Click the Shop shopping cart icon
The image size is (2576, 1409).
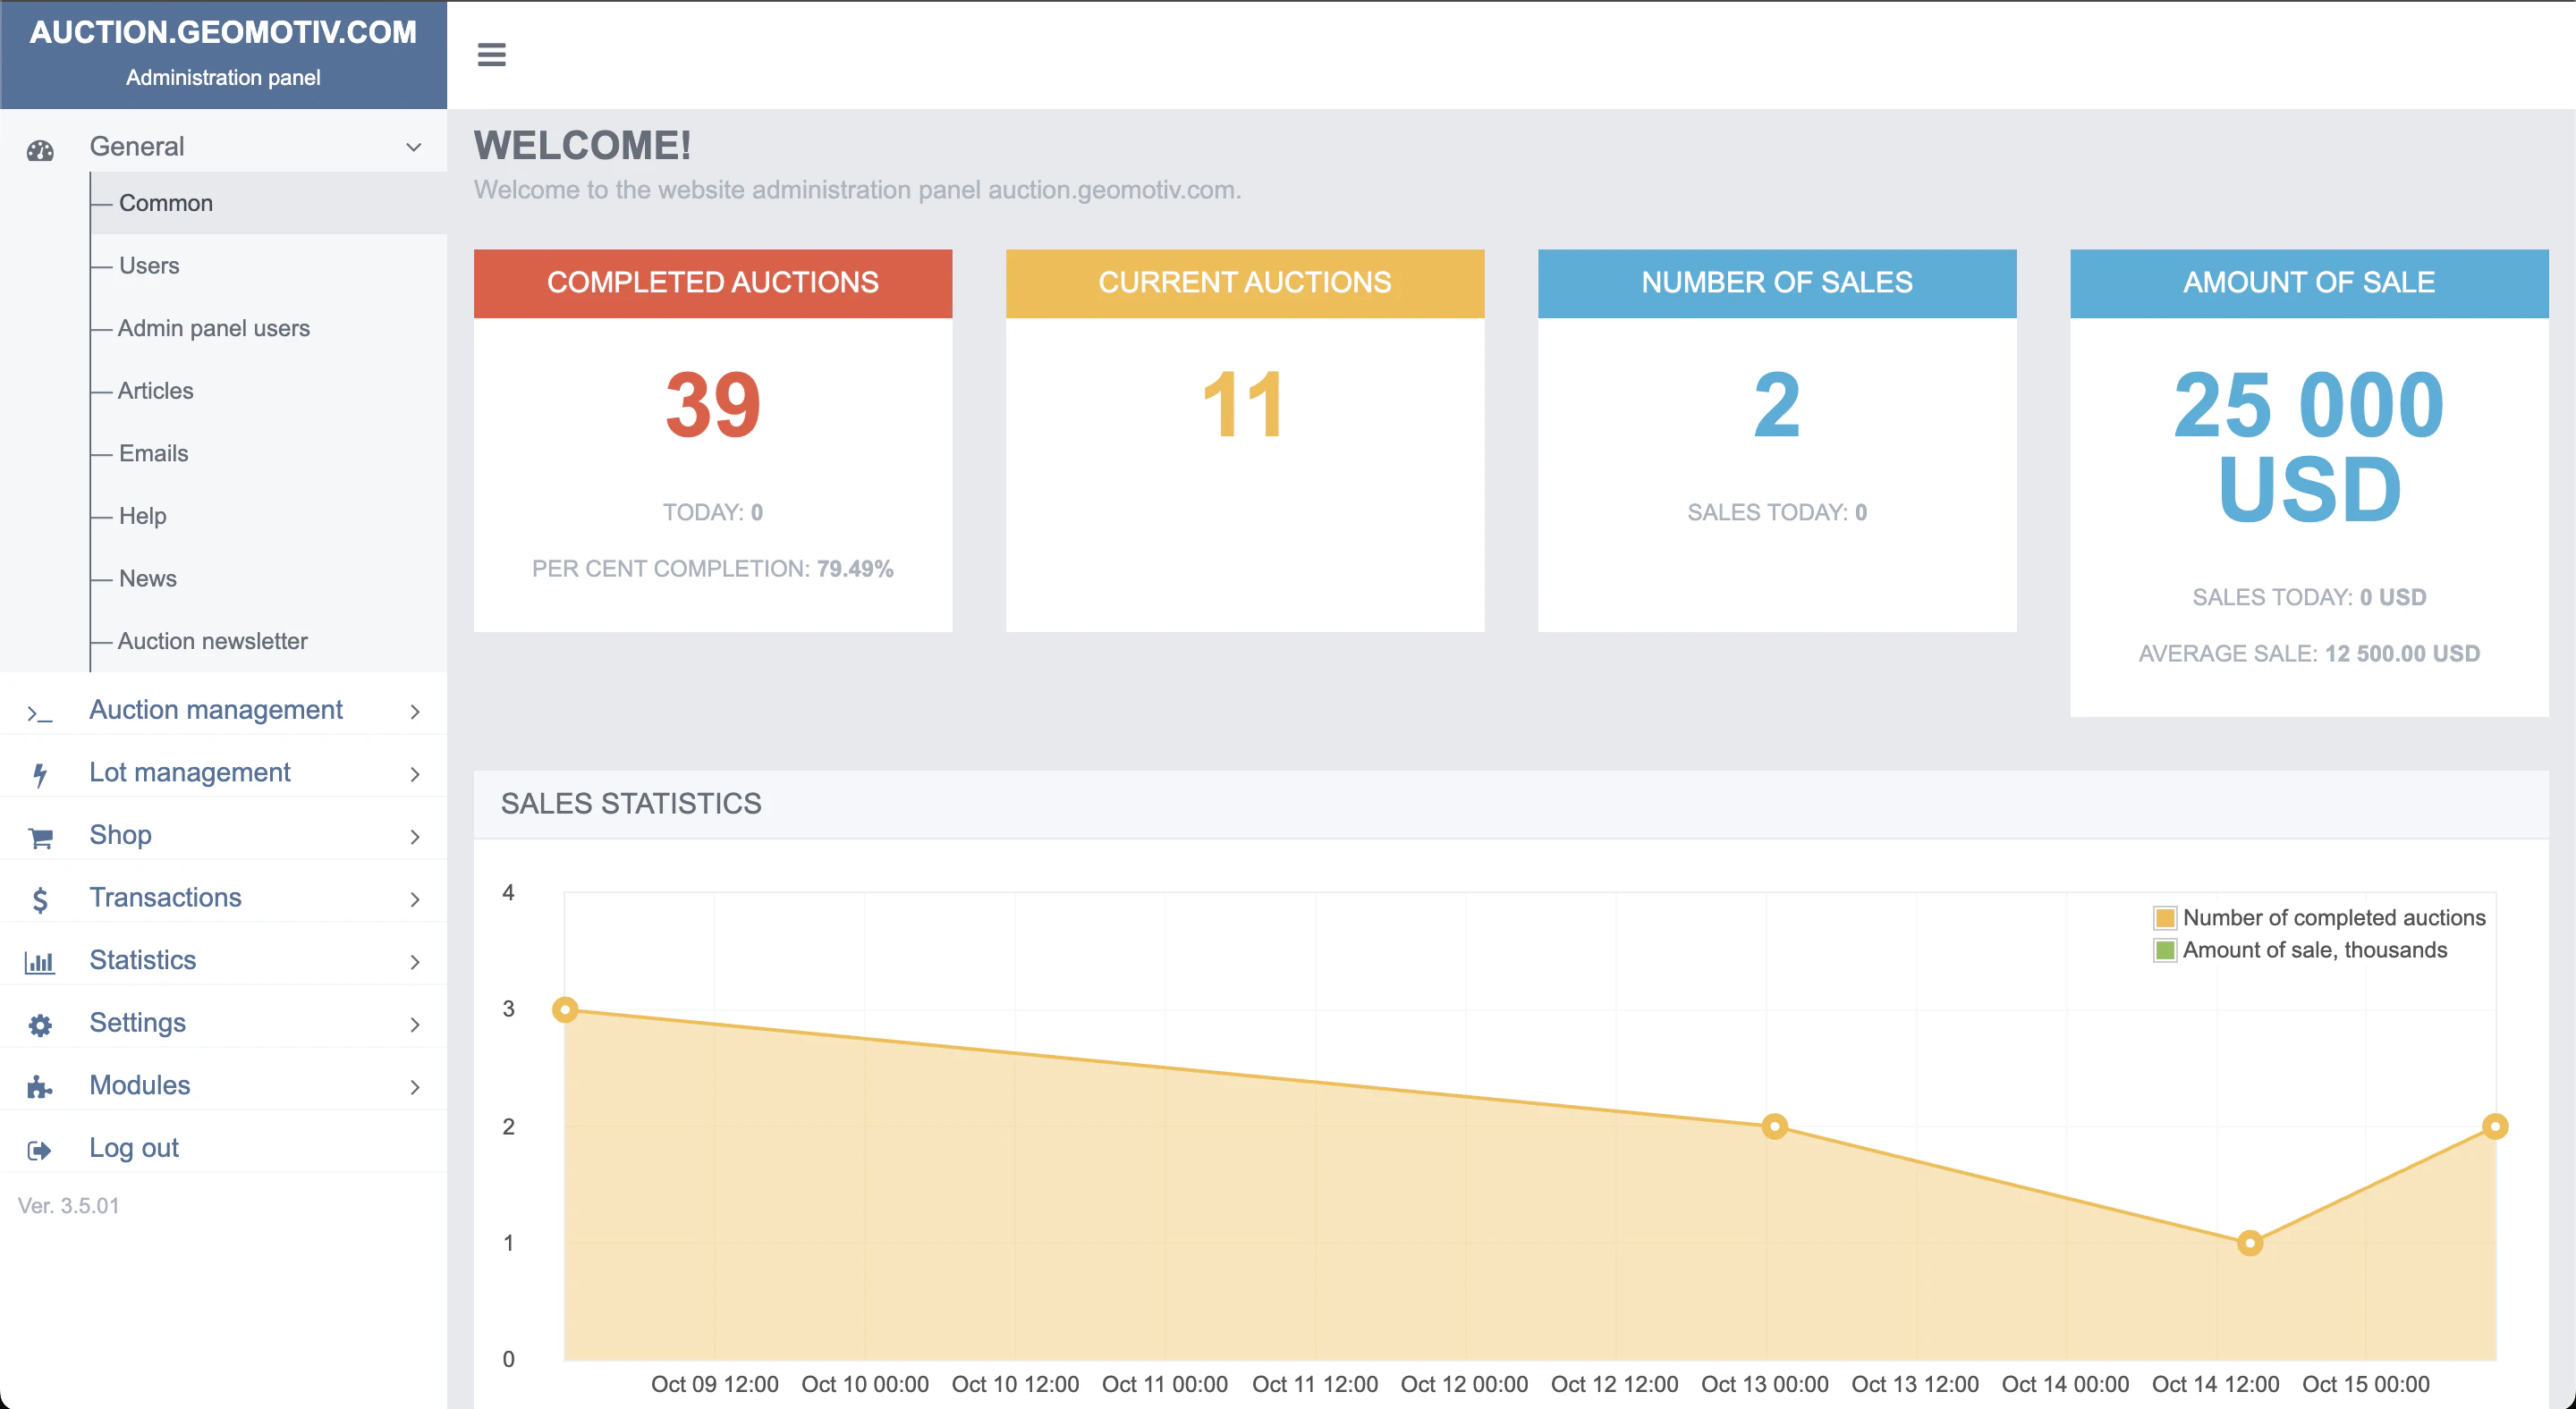[x=40, y=838]
